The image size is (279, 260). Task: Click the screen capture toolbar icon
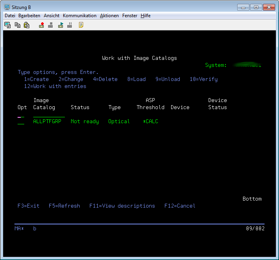click(7, 25)
